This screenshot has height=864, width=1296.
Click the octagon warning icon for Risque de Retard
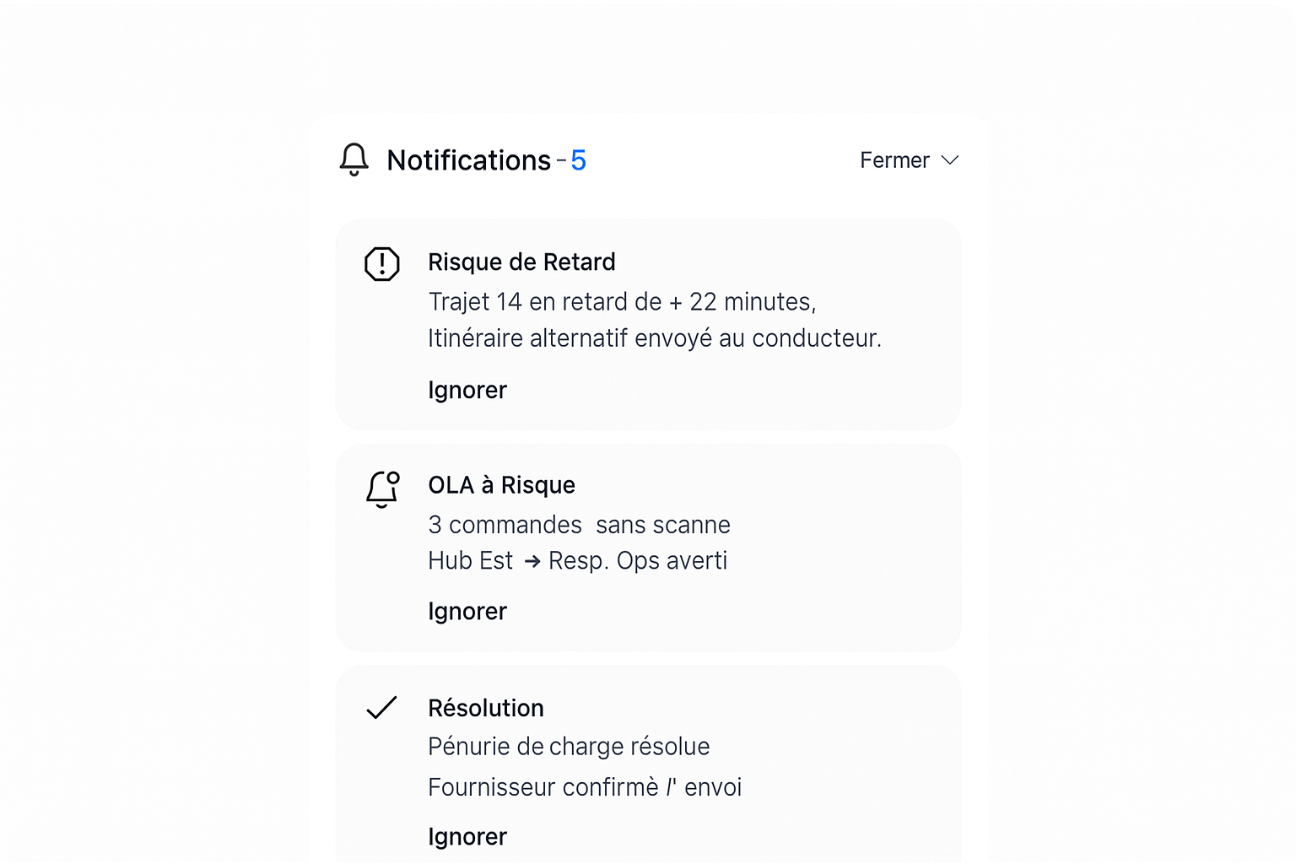[x=381, y=264]
